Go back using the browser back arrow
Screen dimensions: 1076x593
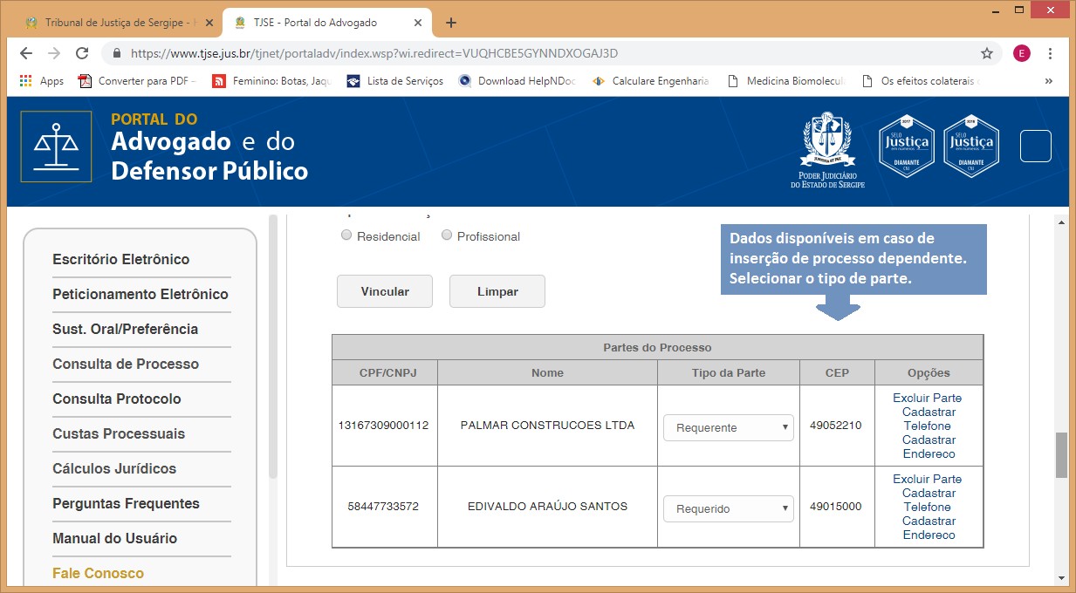(x=26, y=53)
